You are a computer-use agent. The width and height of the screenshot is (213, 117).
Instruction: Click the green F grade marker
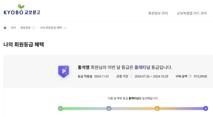[60, 108]
